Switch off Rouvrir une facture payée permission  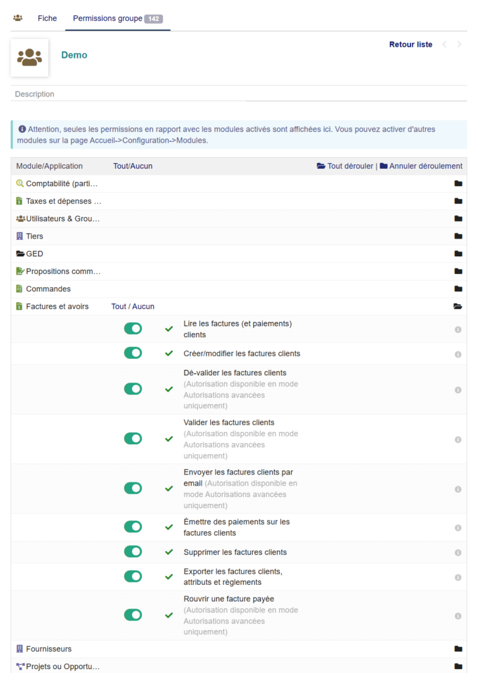click(133, 615)
